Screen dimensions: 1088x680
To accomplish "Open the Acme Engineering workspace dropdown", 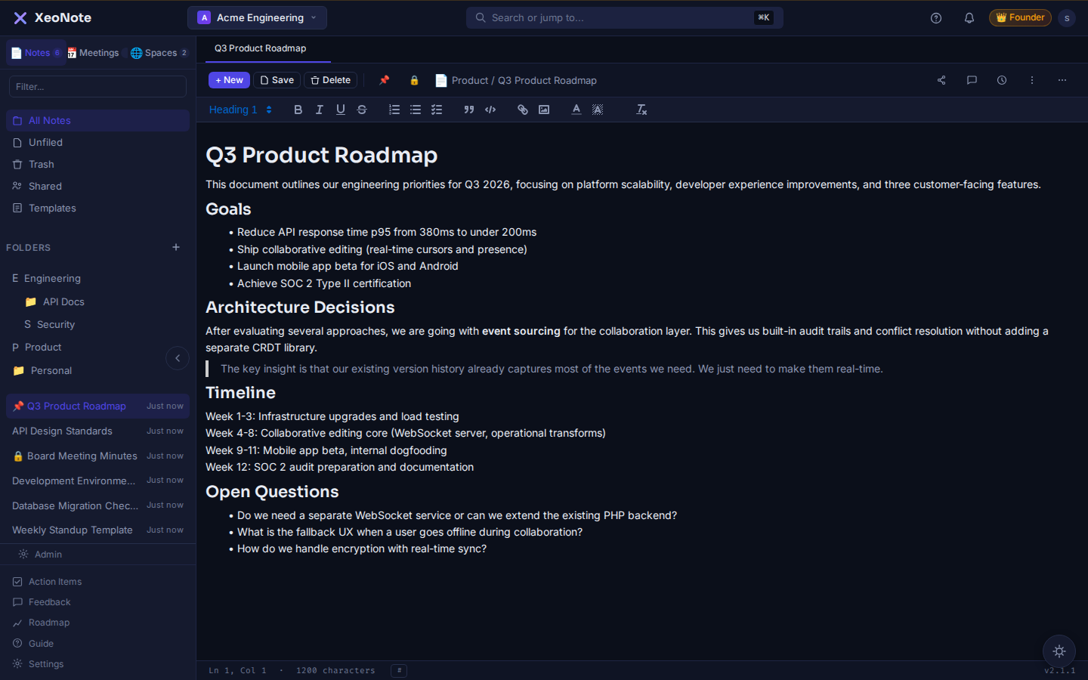I will tap(257, 17).
